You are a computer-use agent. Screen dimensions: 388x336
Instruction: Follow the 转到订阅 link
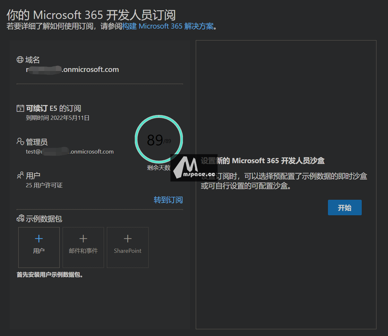(x=168, y=200)
